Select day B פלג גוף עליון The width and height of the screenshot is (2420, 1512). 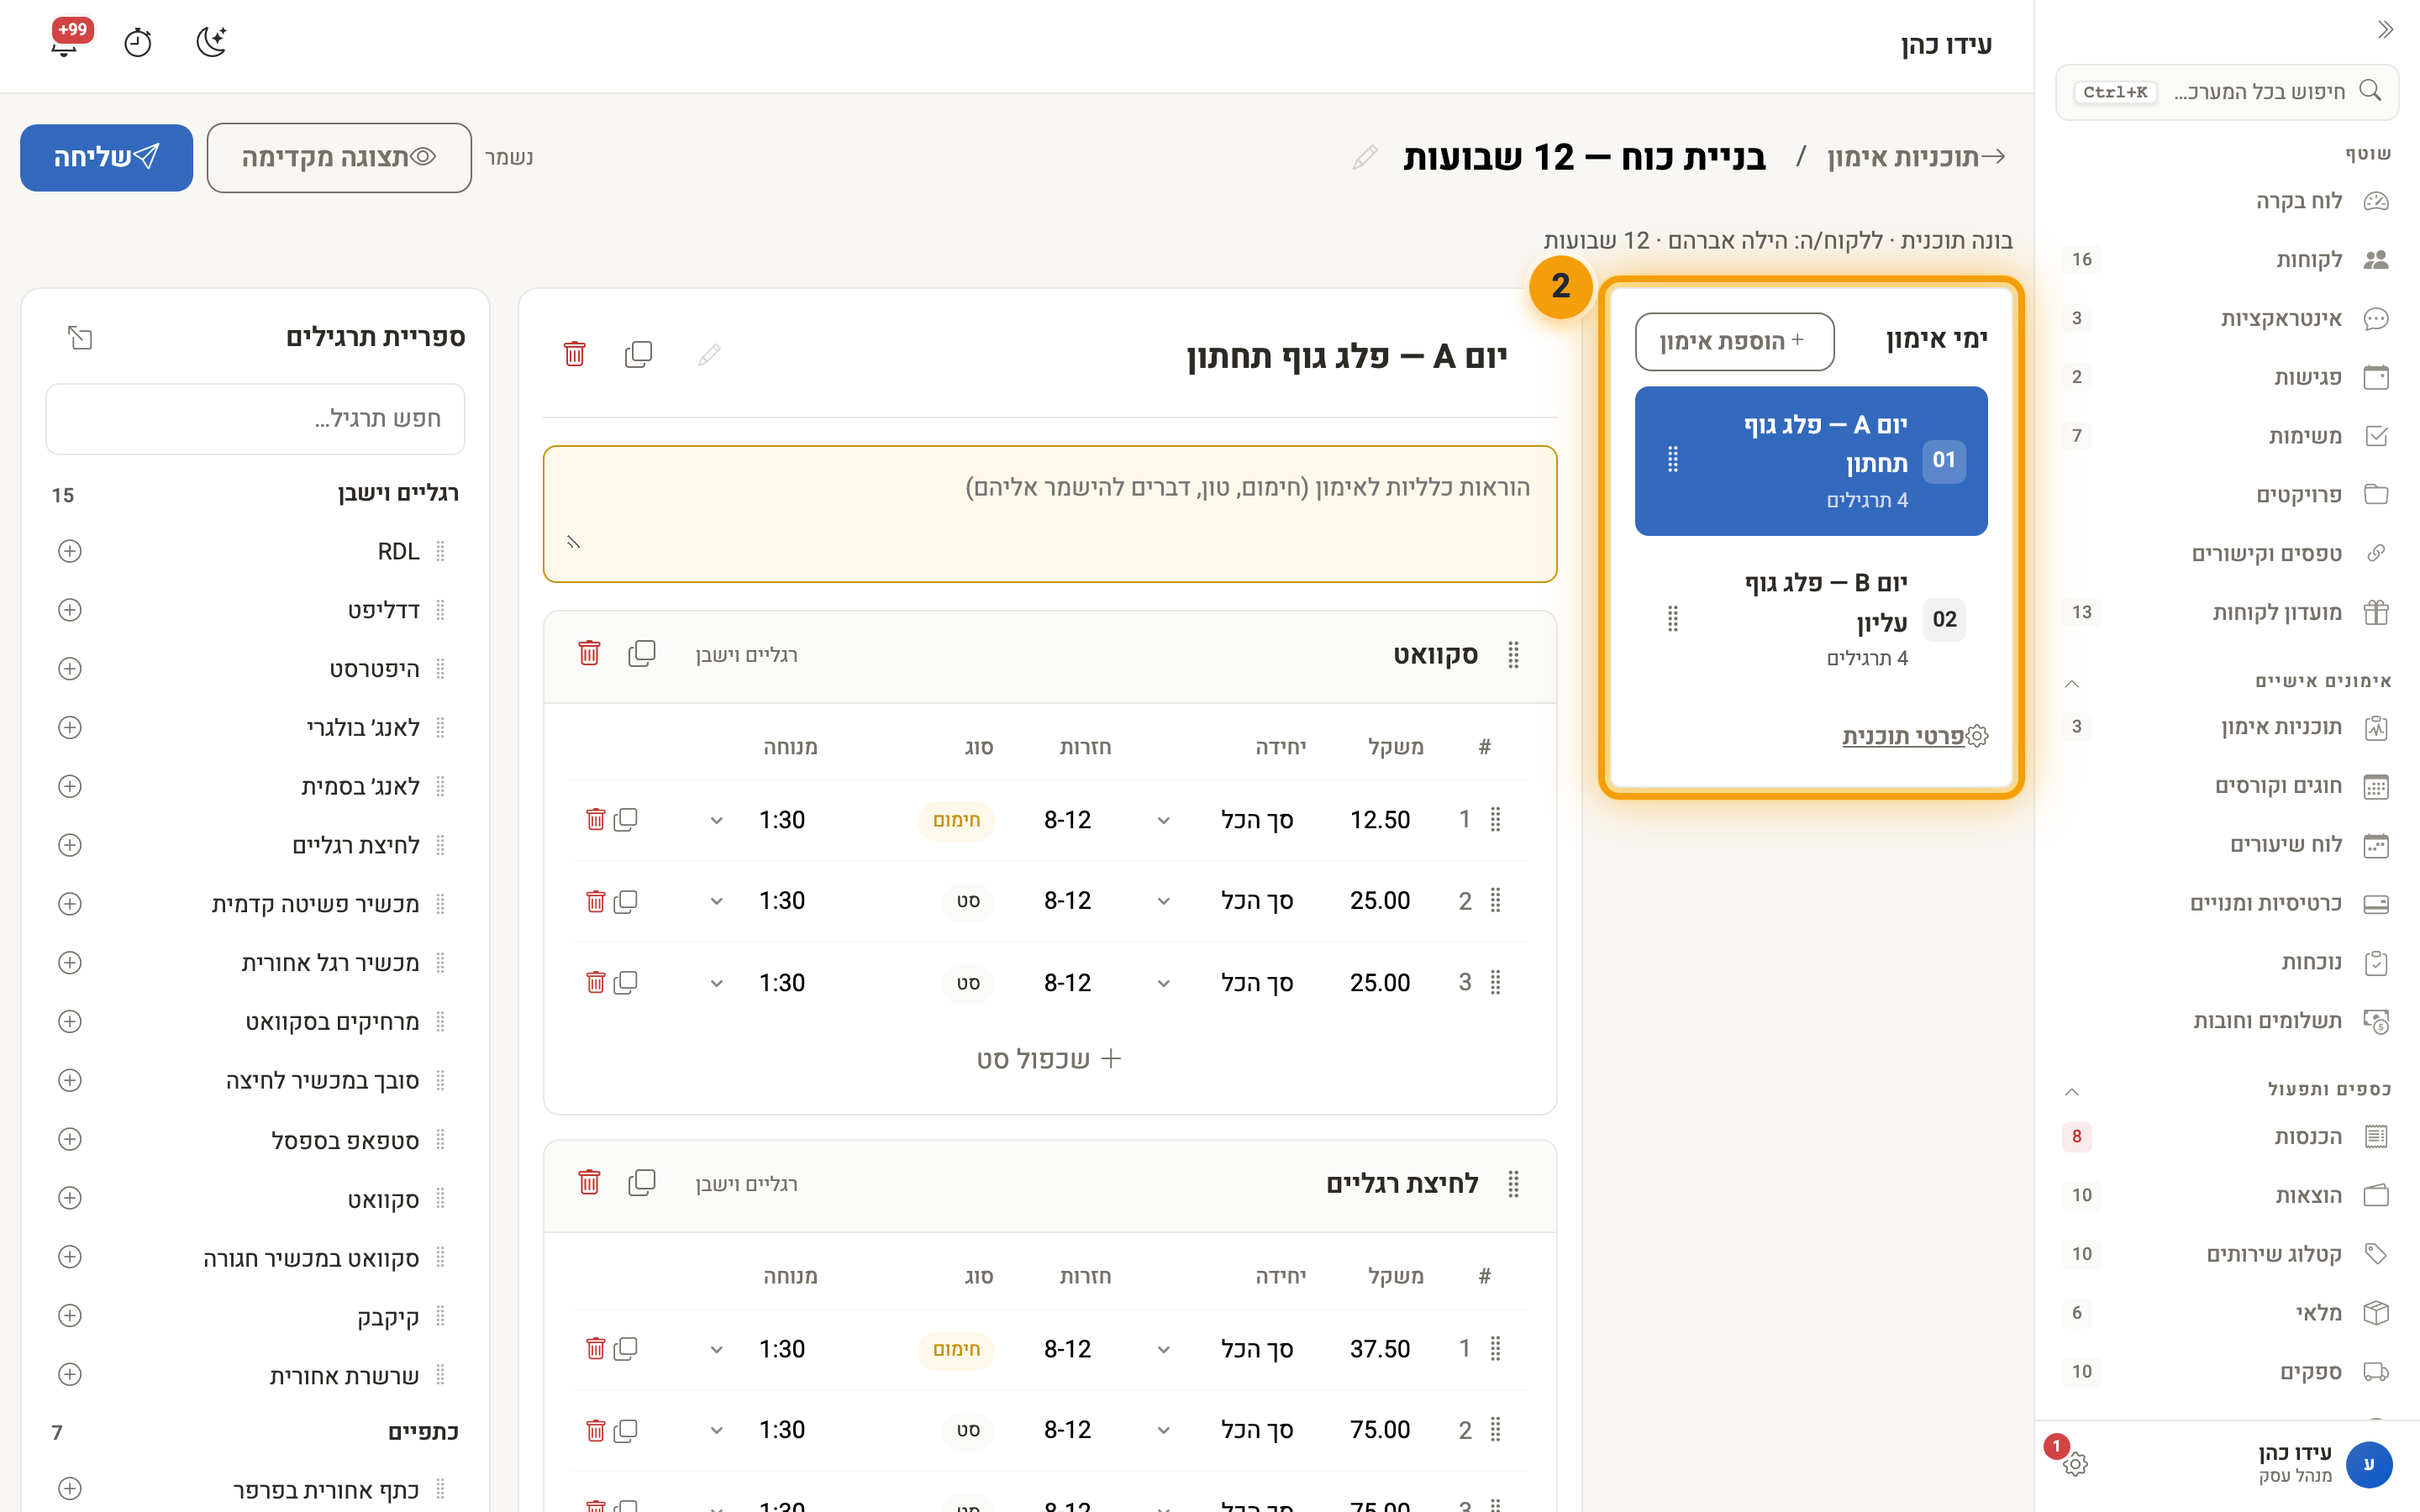point(1811,620)
